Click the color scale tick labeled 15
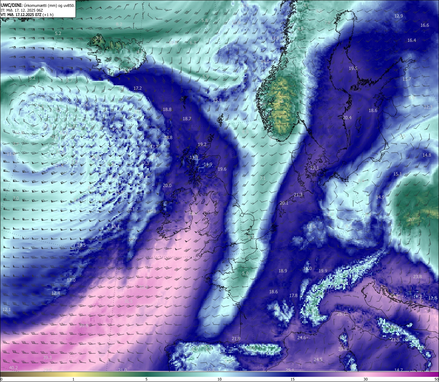 (x=292, y=379)
